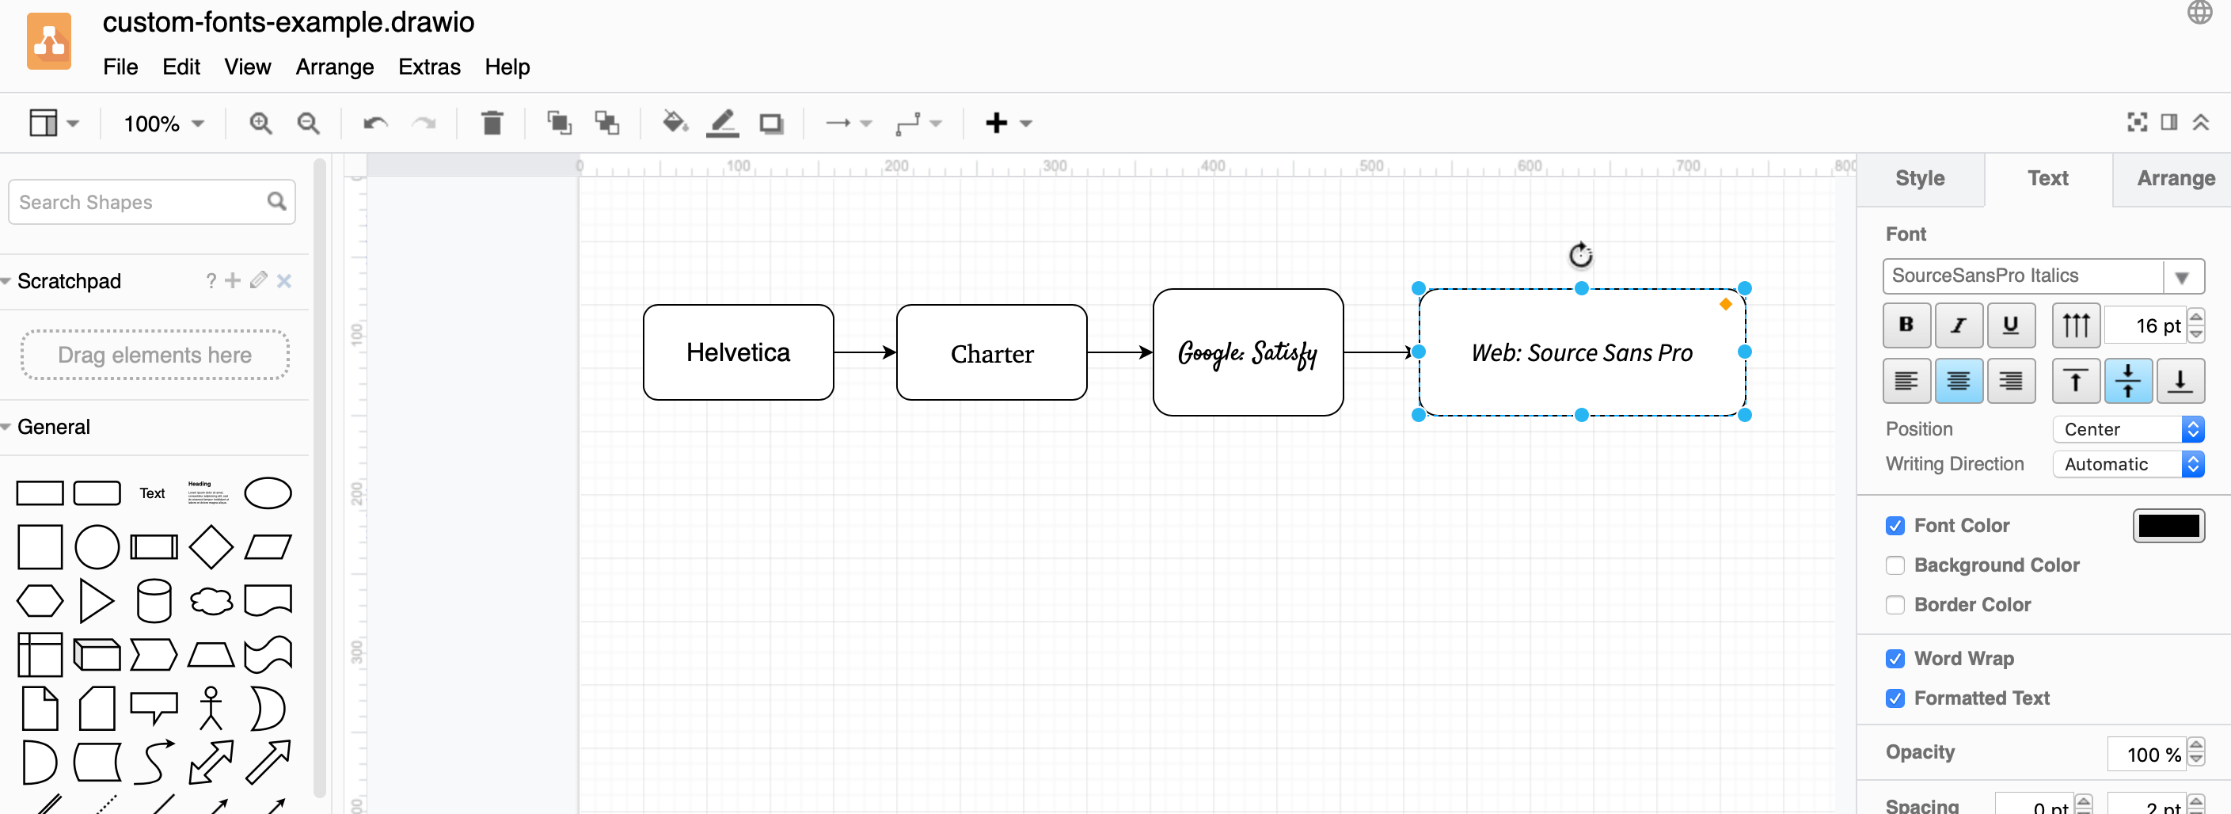Open the Position dropdown set to Center

2128,428
